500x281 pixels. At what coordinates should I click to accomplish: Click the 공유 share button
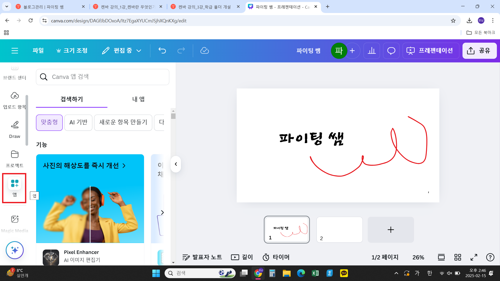[479, 50]
